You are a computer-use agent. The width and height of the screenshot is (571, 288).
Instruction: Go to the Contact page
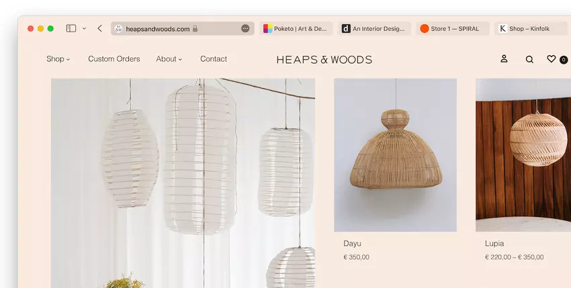coord(214,59)
